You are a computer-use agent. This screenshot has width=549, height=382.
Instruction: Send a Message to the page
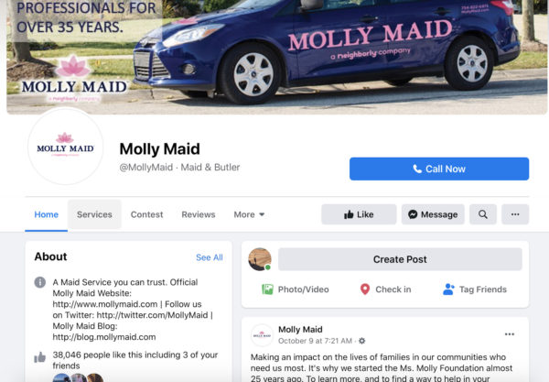(433, 214)
